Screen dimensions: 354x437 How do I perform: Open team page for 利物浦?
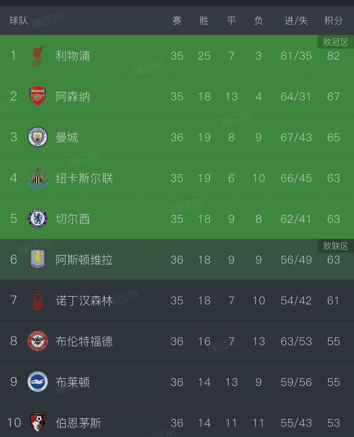[x=73, y=56]
